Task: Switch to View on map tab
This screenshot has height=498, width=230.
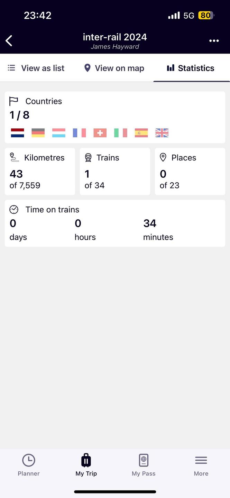Action: (x=114, y=68)
